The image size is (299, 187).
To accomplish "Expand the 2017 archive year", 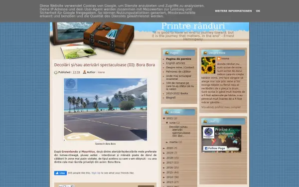I will (x=164, y=163).
